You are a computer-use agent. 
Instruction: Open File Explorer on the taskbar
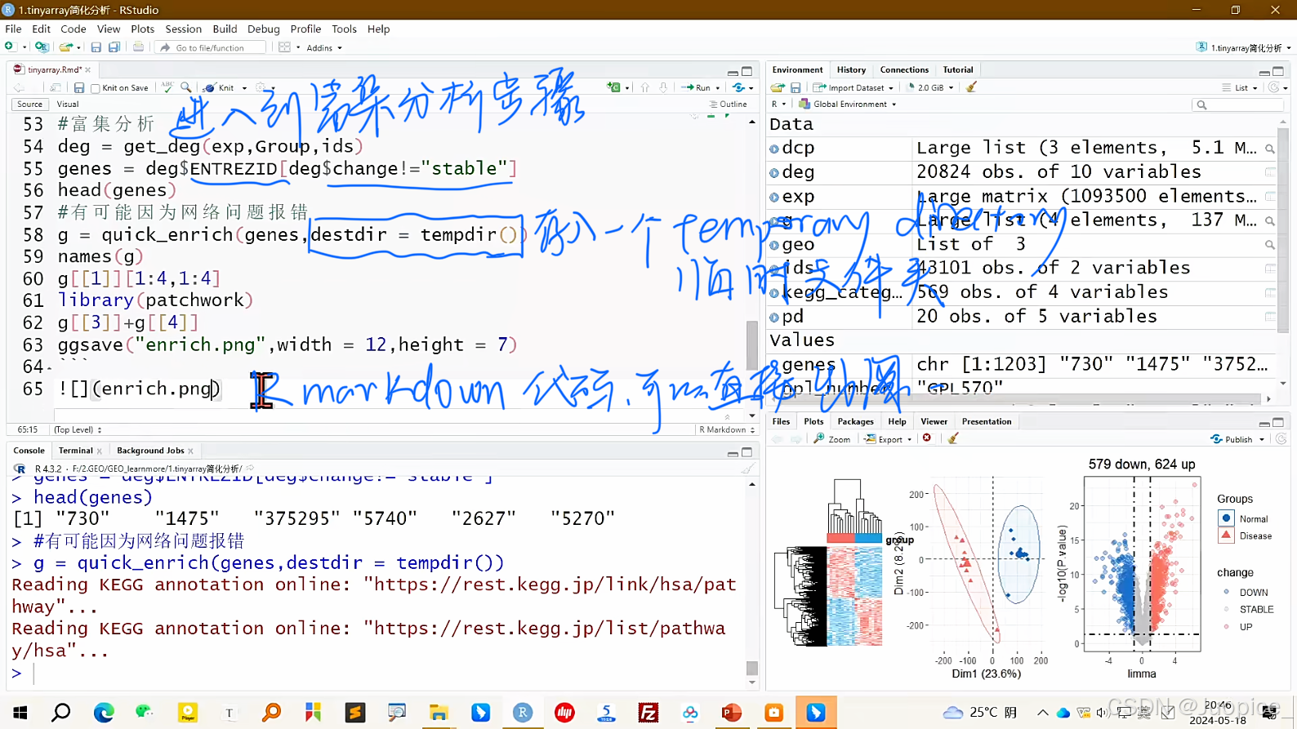(x=439, y=713)
